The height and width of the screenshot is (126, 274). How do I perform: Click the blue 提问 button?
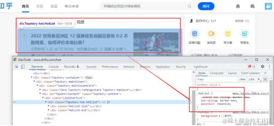[x=206, y=6]
